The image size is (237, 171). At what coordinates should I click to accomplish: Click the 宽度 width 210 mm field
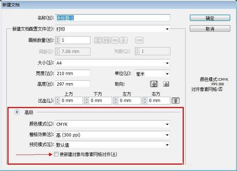(73, 74)
